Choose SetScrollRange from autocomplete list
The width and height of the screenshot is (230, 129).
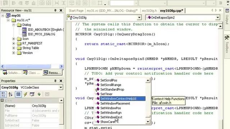[111, 85]
